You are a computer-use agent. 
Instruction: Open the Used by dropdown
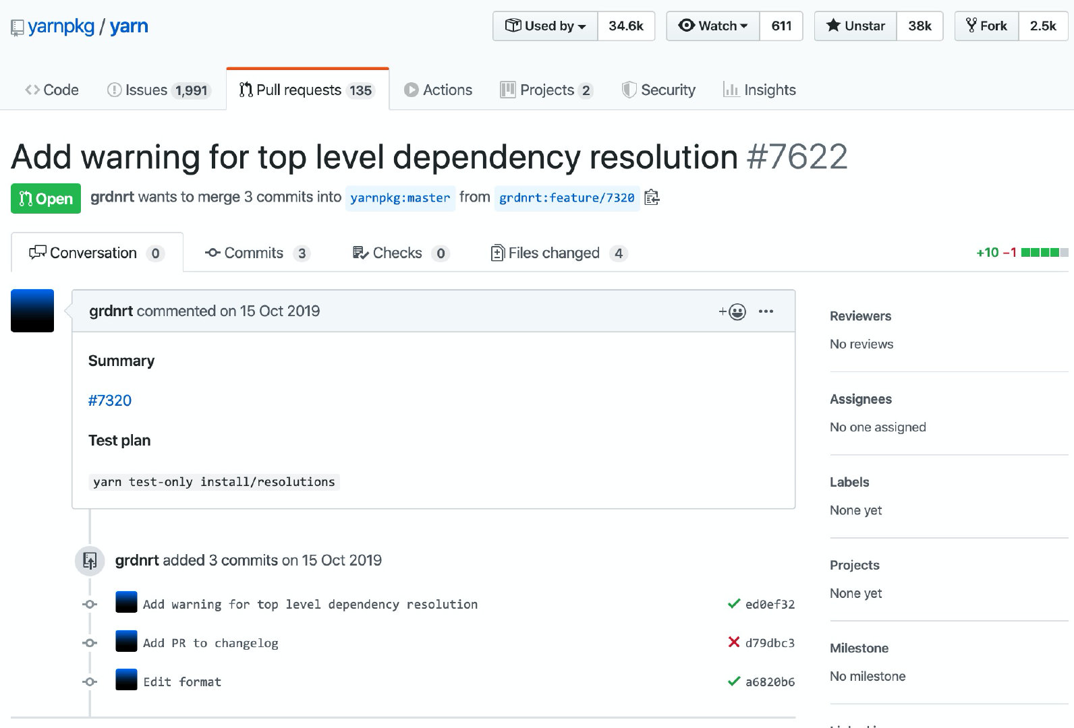pos(545,26)
